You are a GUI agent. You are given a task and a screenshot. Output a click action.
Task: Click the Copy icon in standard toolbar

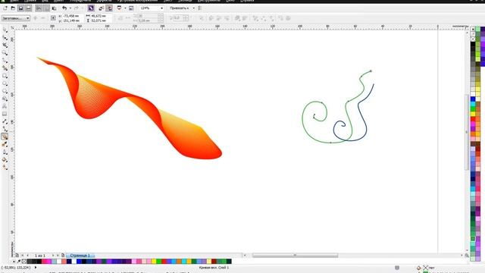[47, 8]
